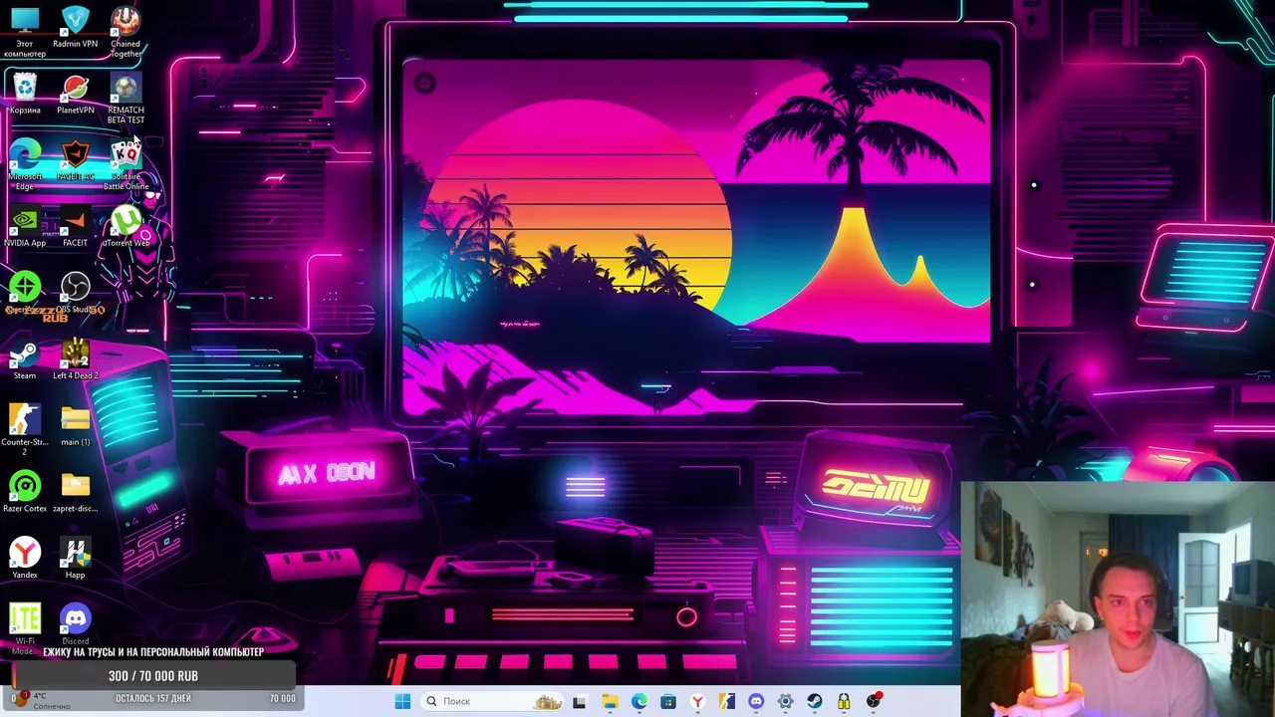Open the zapret-disc folder

pyautogui.click(x=75, y=491)
